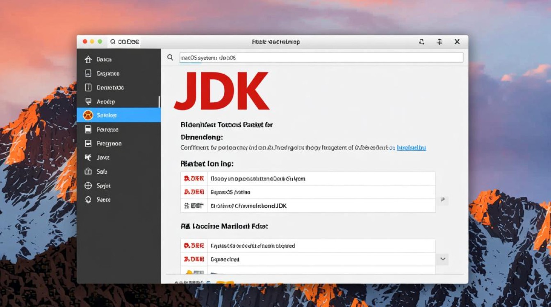Click the icon beside Java in sidebar
This screenshot has height=307, width=551.
pyautogui.click(x=88, y=158)
